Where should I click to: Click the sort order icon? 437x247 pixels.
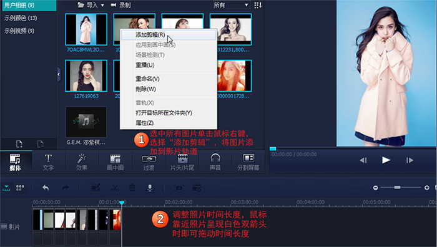258,5
